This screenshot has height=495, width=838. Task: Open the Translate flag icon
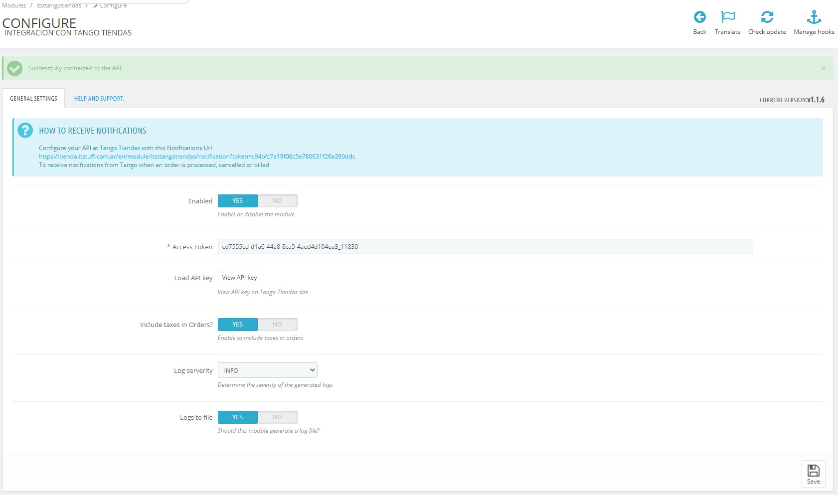728,17
